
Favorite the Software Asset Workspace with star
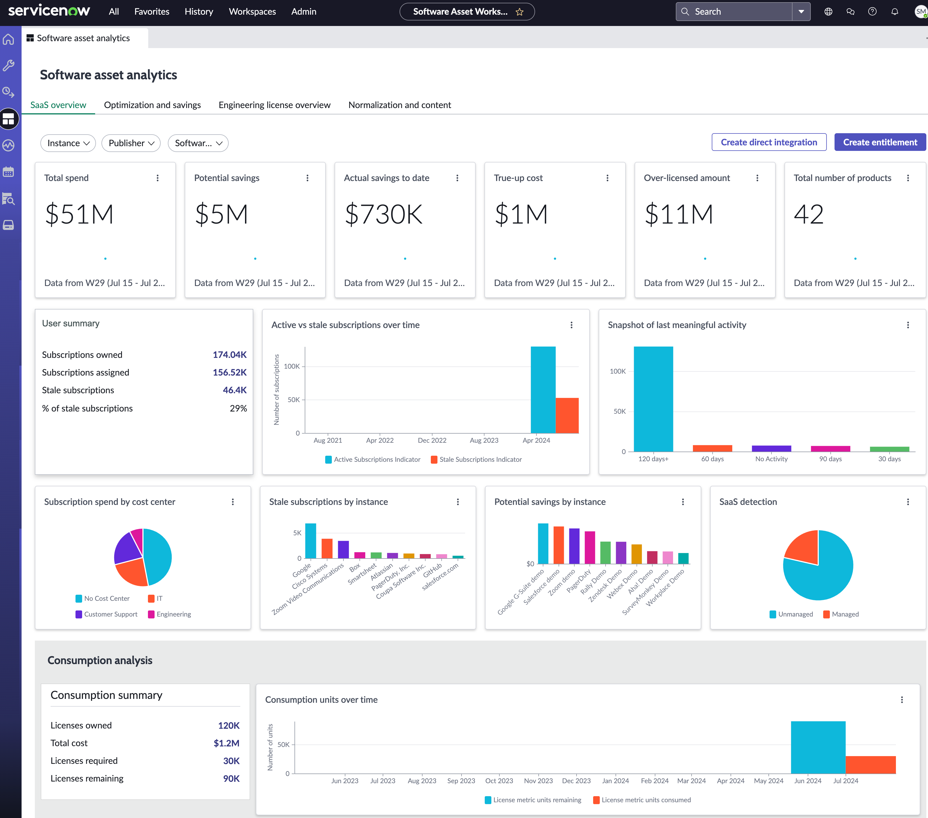(x=519, y=12)
